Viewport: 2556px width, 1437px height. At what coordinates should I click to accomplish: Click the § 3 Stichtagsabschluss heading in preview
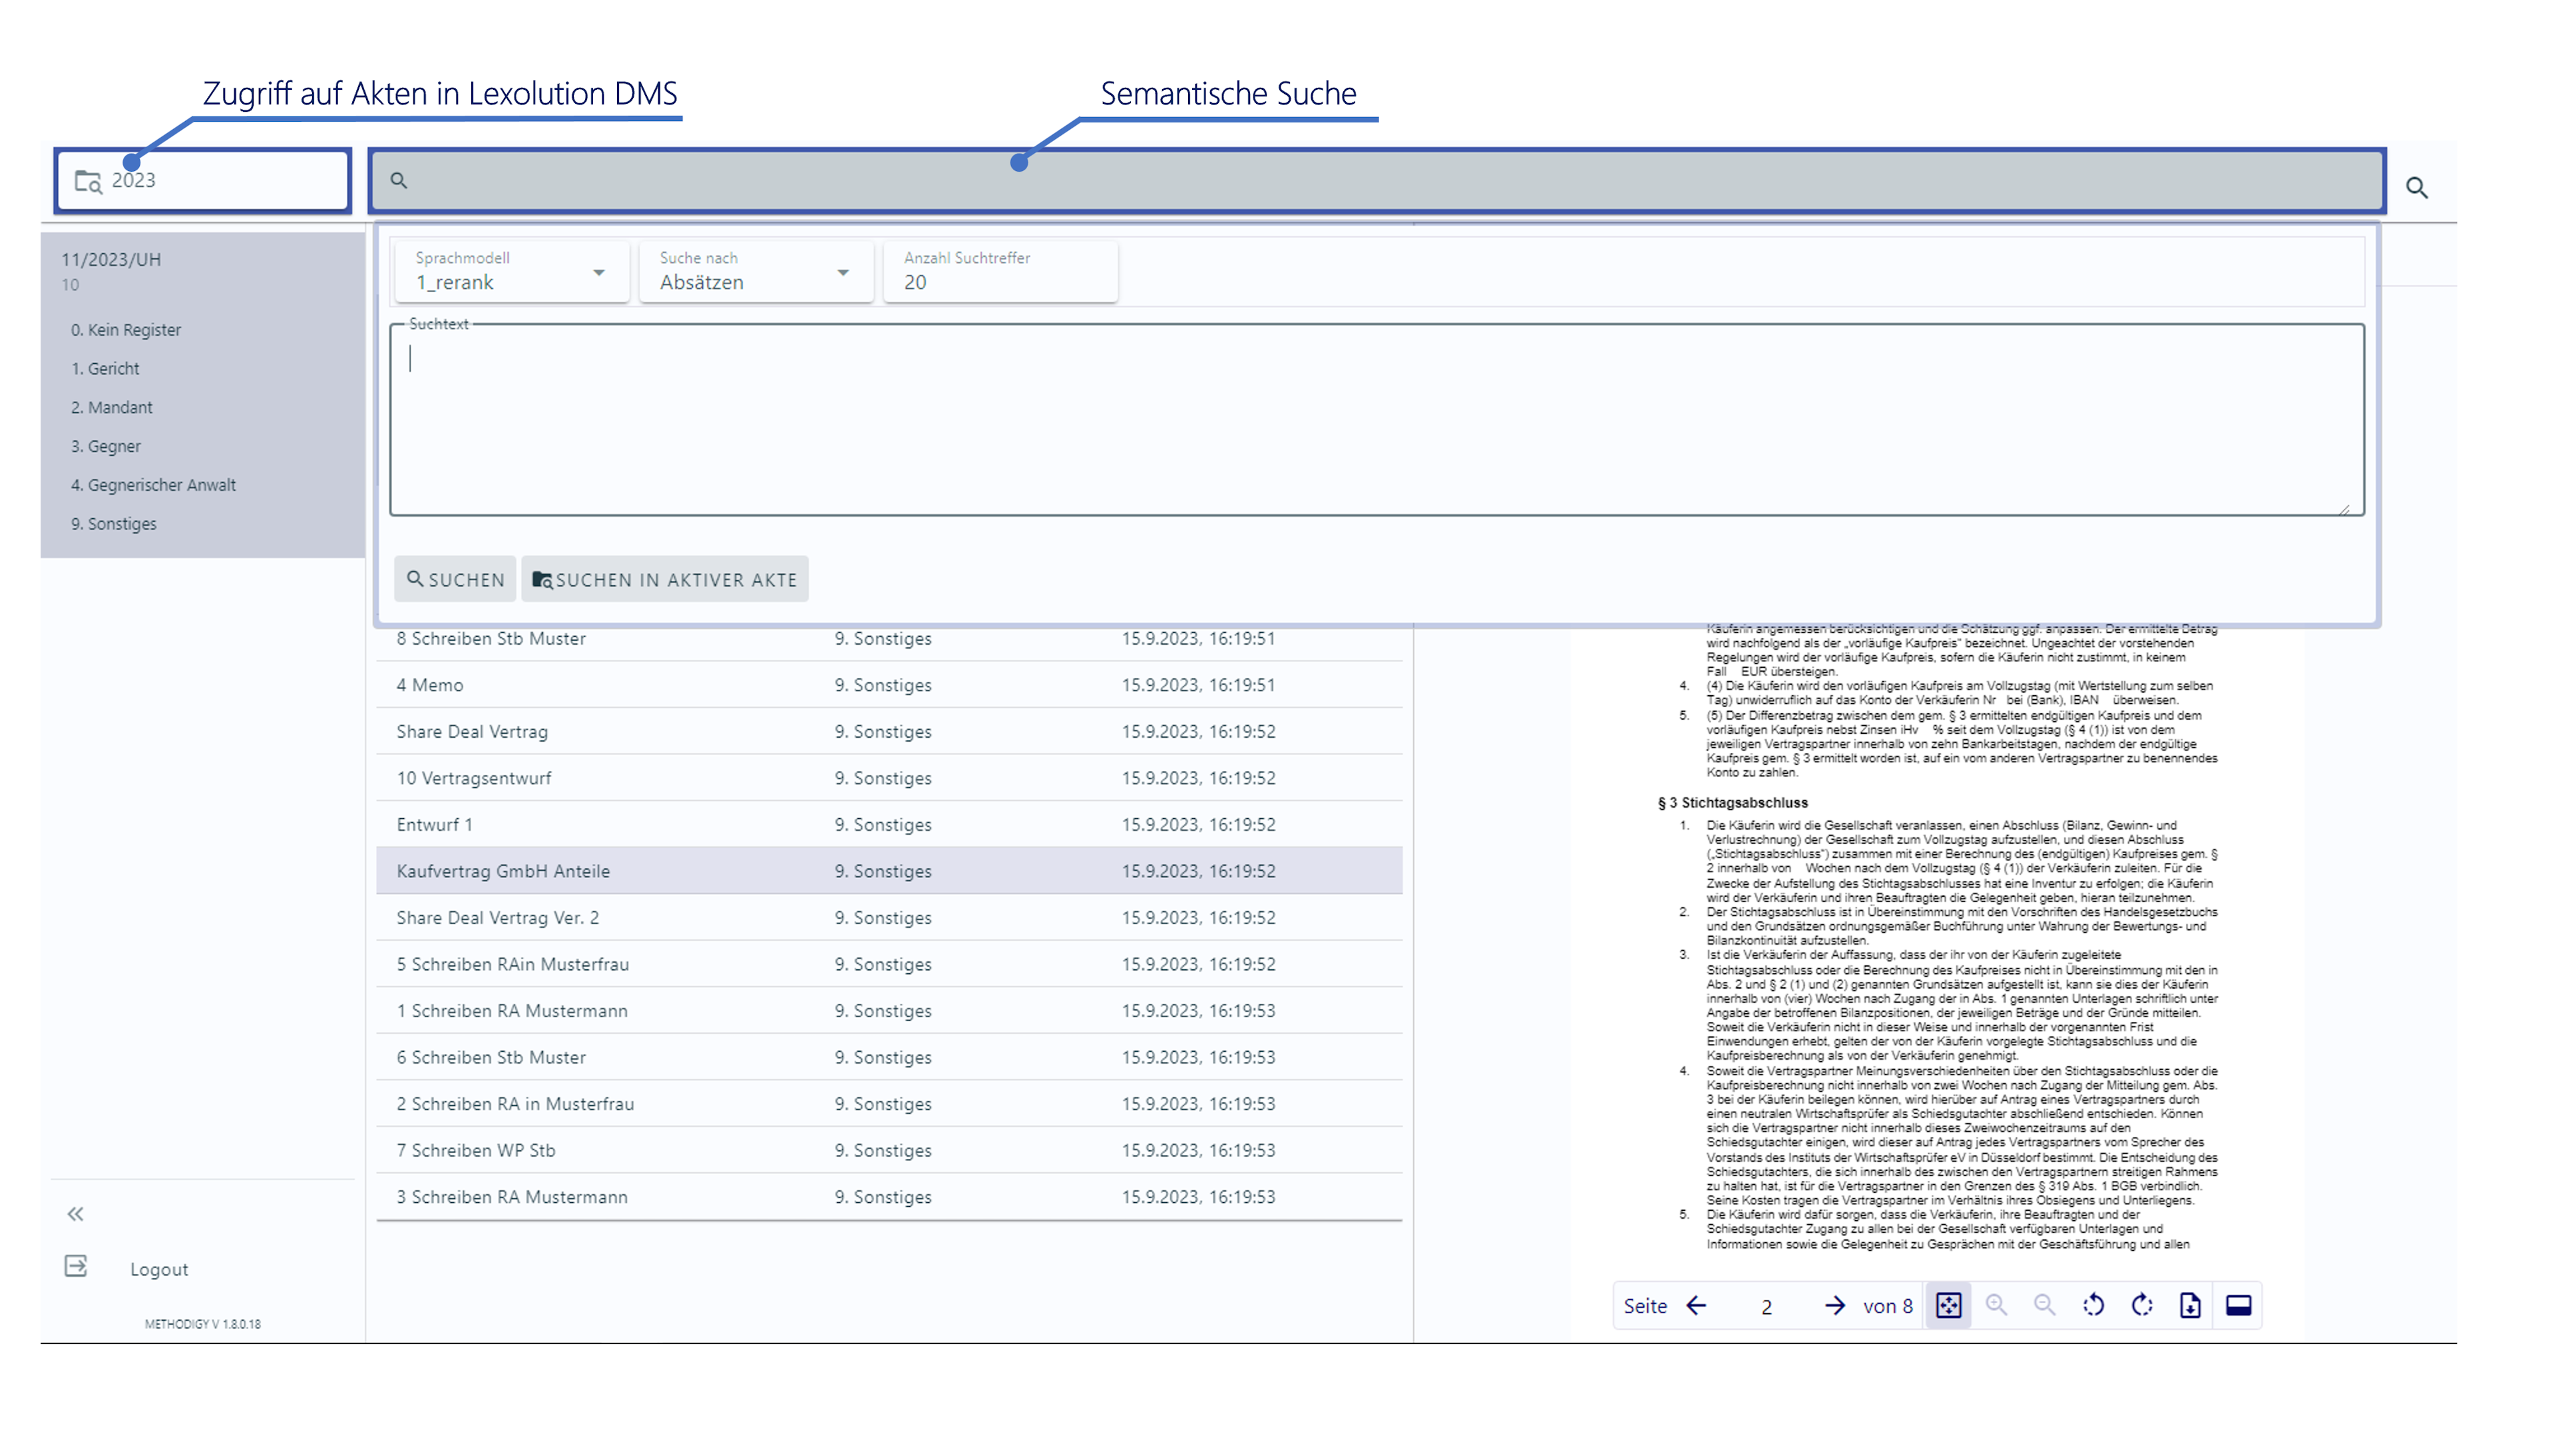(x=1733, y=803)
